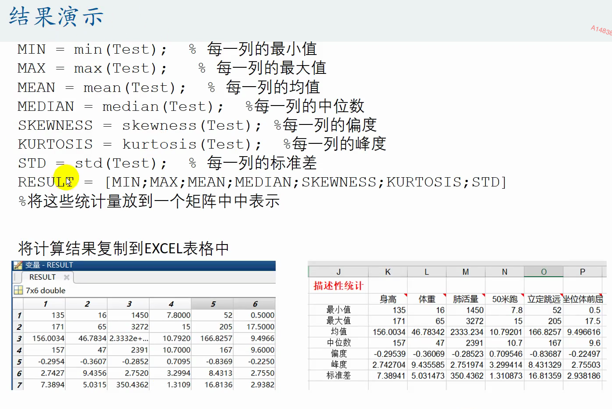Click cell 17.5000 in RESULT table
This screenshot has width=612, height=409.
255,327
